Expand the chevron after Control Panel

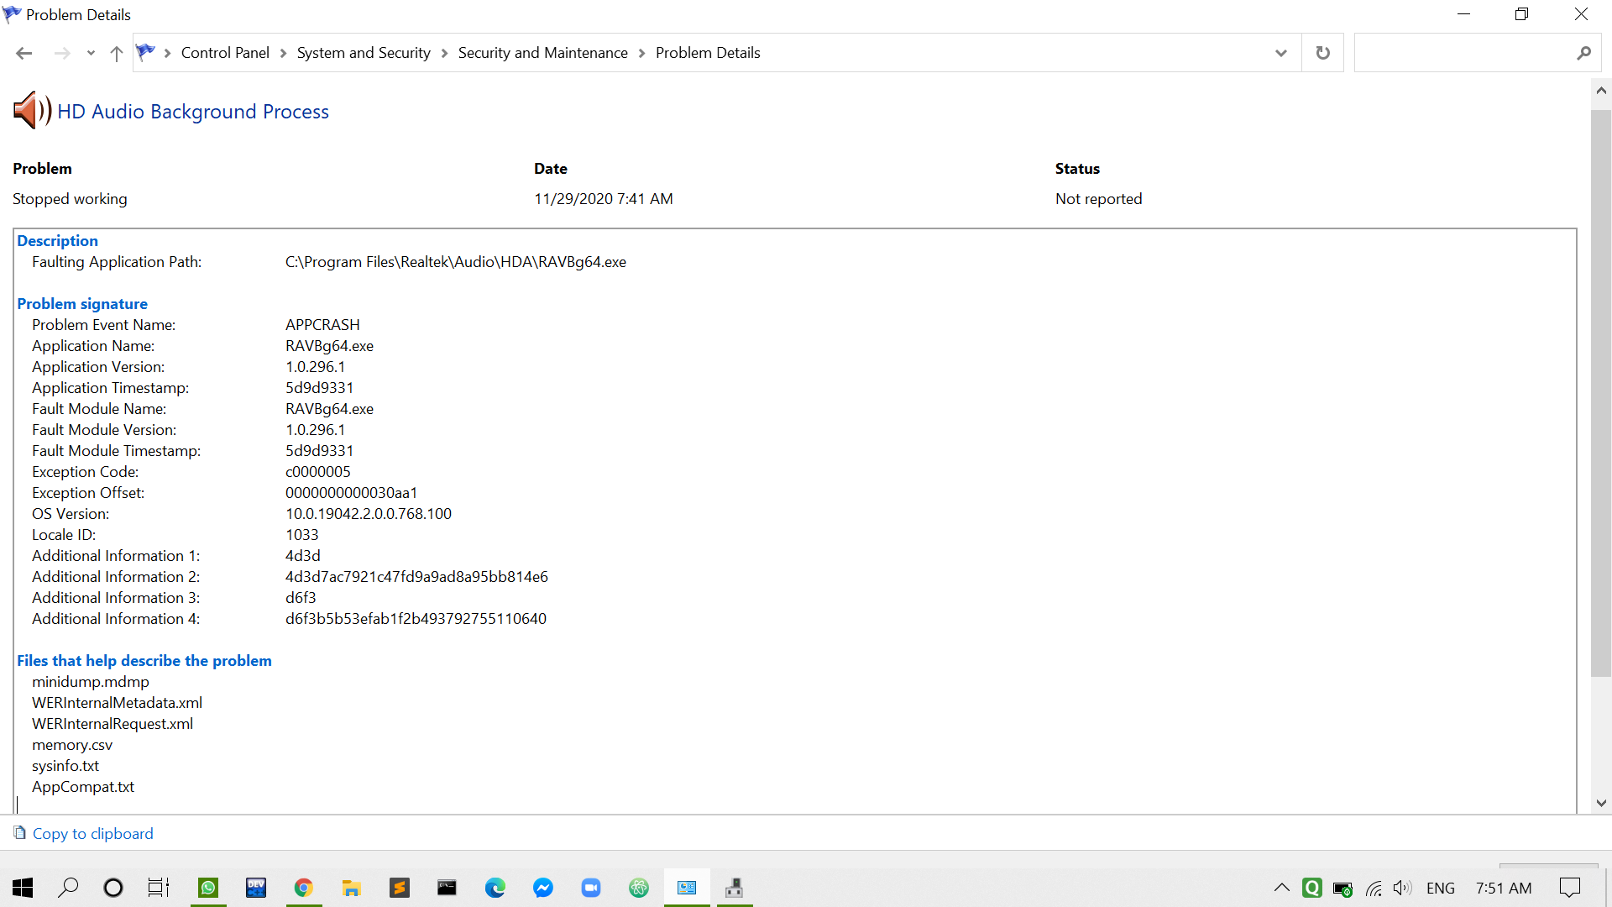pos(283,53)
